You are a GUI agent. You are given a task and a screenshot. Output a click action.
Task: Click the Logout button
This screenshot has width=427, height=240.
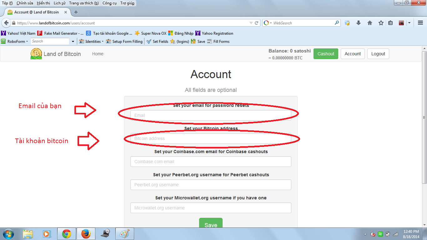click(378, 53)
